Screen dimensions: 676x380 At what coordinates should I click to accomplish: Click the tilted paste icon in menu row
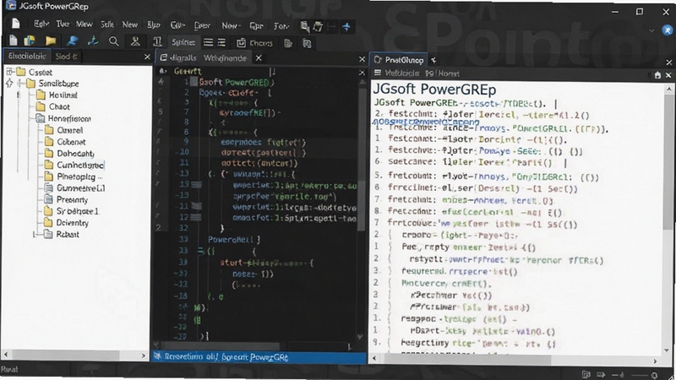[319, 27]
